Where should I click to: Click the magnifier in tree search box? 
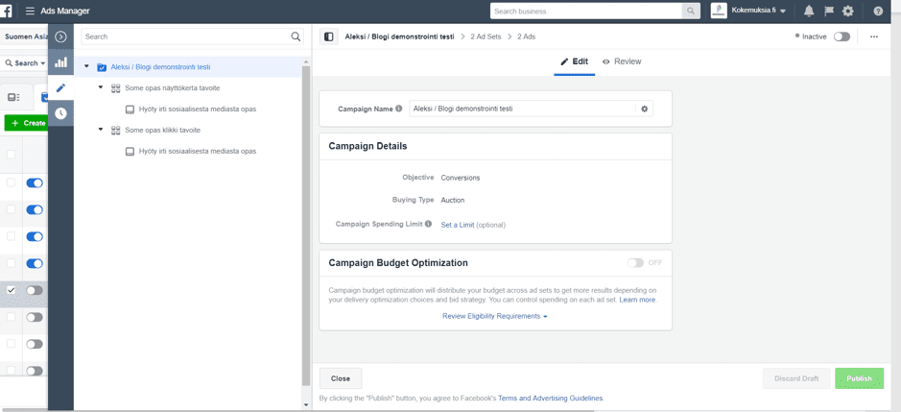[296, 36]
